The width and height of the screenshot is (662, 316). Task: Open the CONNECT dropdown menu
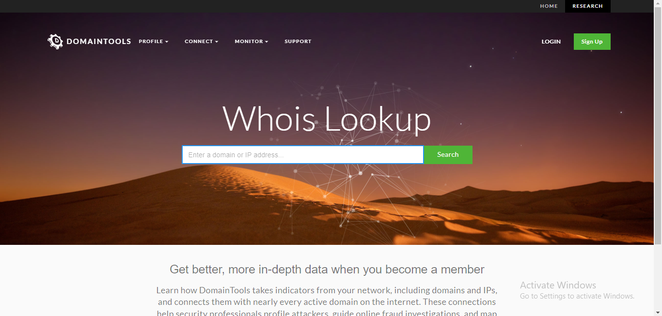[201, 42]
